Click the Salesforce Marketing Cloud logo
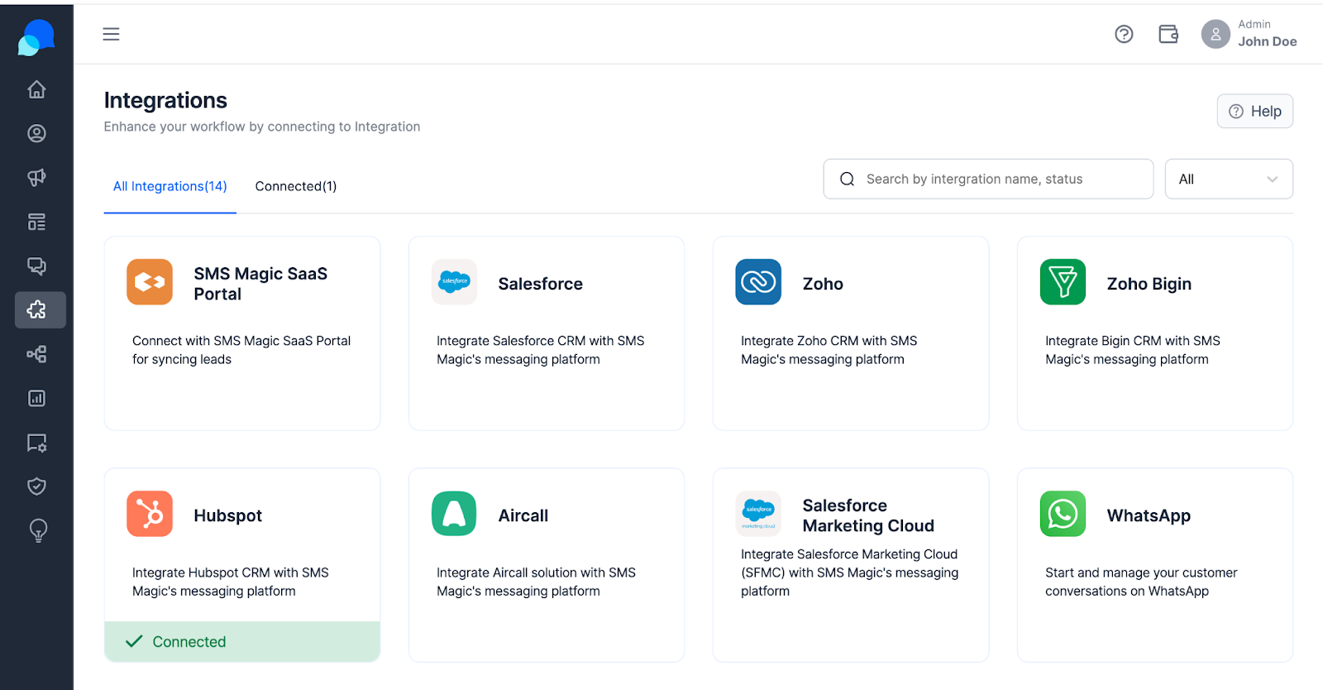Viewport: 1323px width, 690px height. tap(758, 514)
